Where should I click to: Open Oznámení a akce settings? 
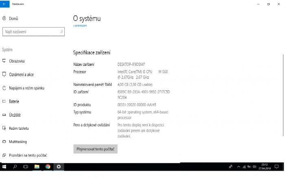point(18,74)
